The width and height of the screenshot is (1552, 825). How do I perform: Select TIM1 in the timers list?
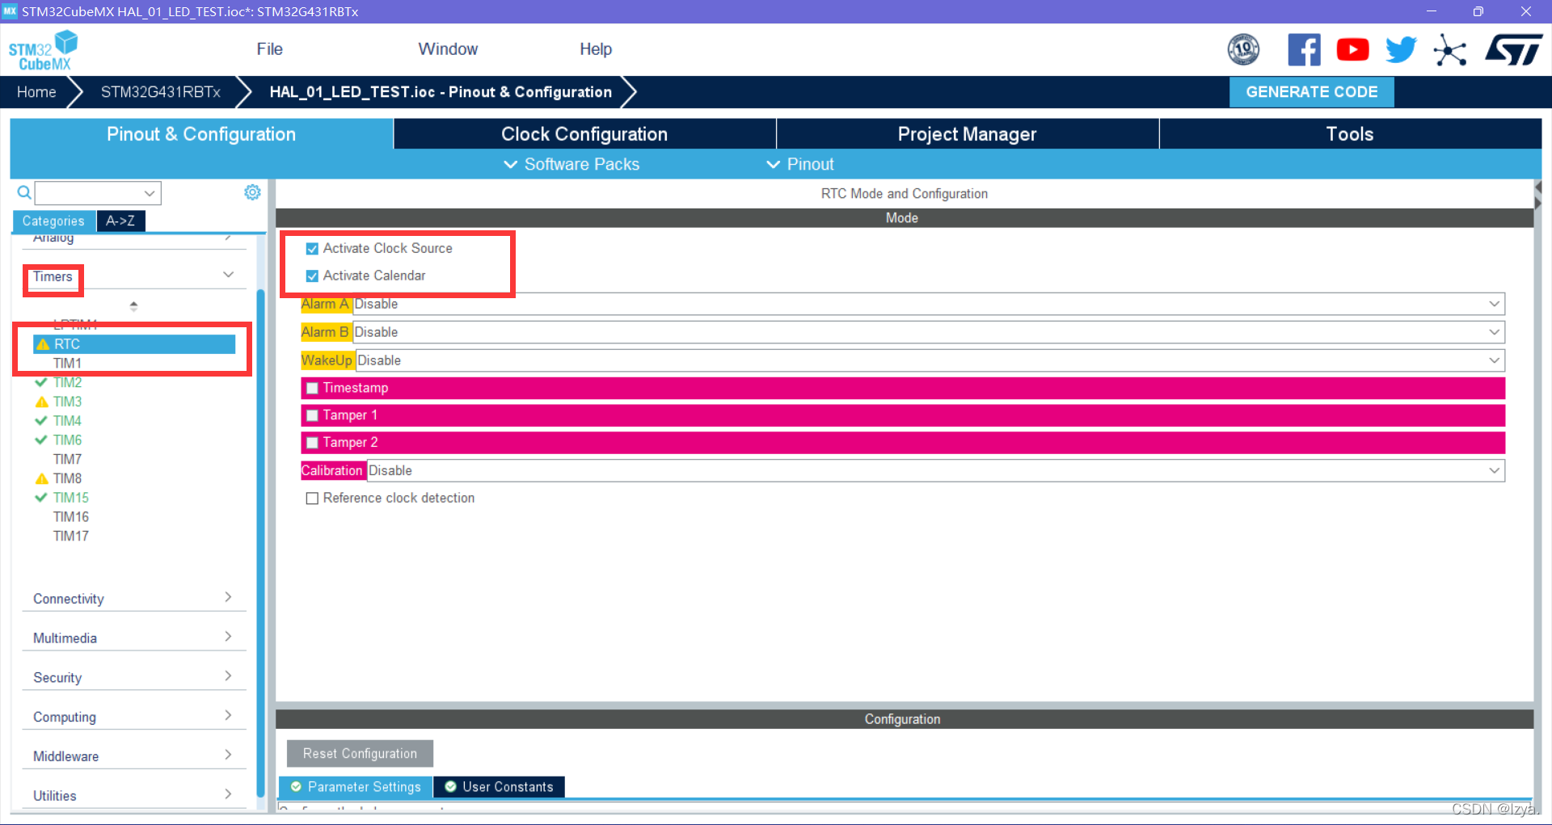(x=67, y=364)
